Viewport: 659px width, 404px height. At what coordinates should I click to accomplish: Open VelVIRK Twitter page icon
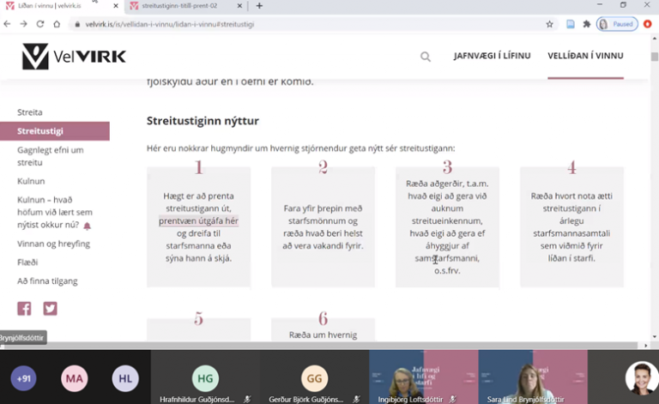[50, 309]
